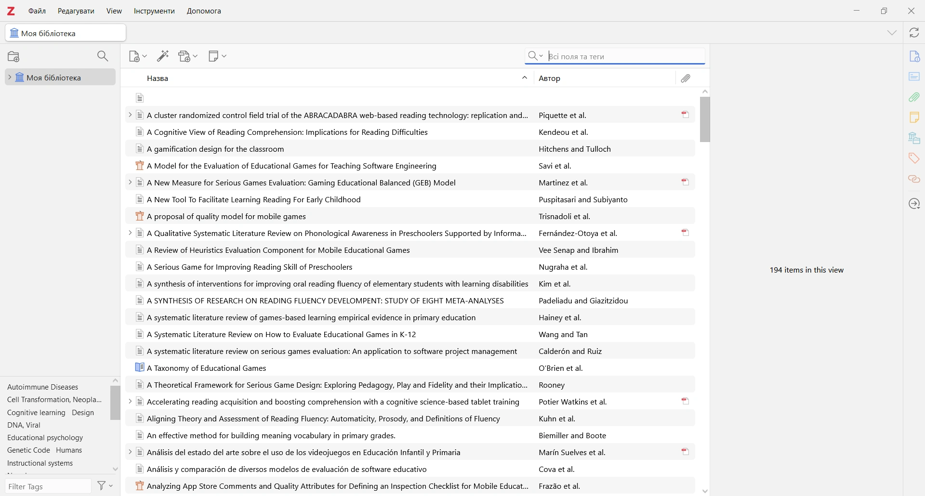The image size is (925, 496).
Task: Open the New Item dropdown
Action: (138, 57)
